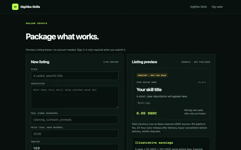
Task: Click 'A short, clear description will appear here.'
Action: point(162,96)
